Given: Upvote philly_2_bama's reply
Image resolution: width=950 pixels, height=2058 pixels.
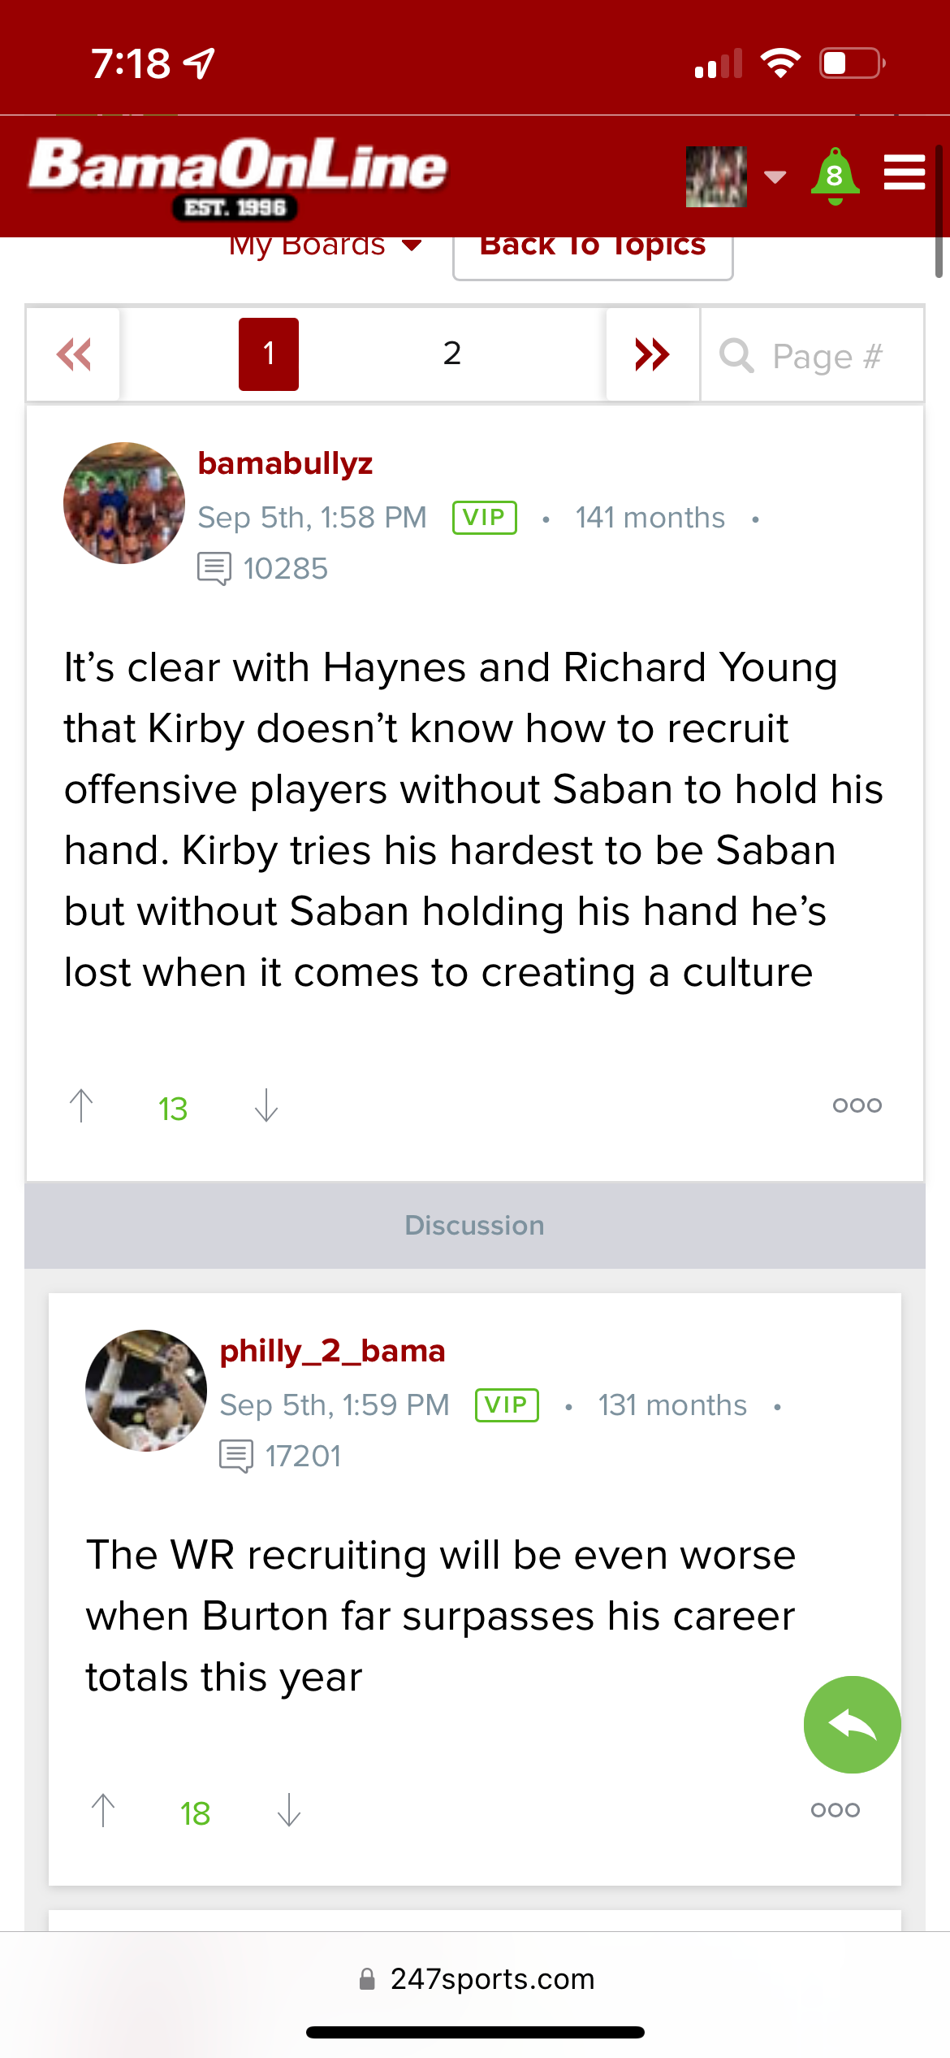Looking at the screenshot, I should [103, 1811].
